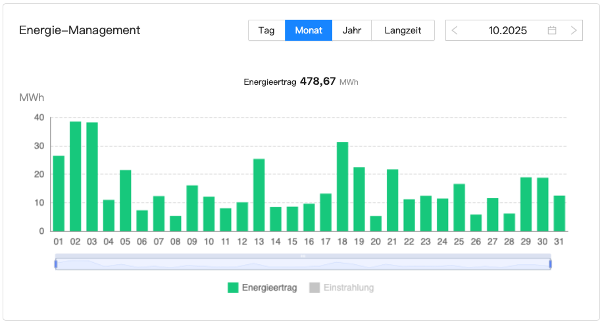Click the bar for day 02
Screen dimensions: 602x324
(76, 176)
